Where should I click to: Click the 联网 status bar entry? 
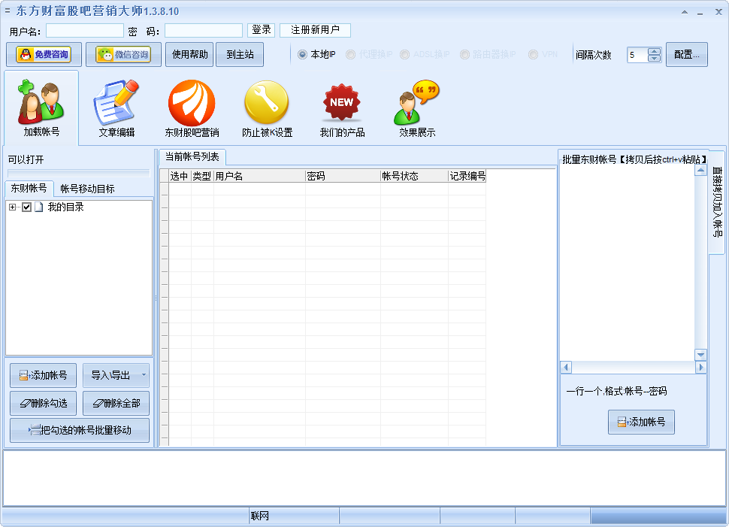pyautogui.click(x=260, y=516)
